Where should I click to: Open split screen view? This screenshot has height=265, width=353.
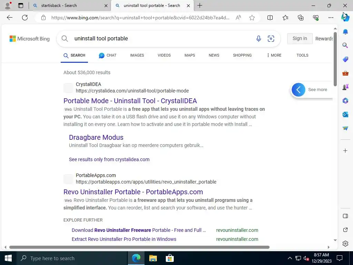click(x=270, y=18)
